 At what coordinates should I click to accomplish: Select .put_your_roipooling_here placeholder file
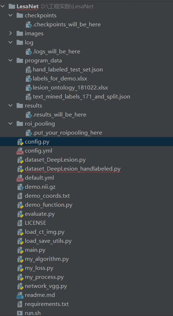pos(67,133)
